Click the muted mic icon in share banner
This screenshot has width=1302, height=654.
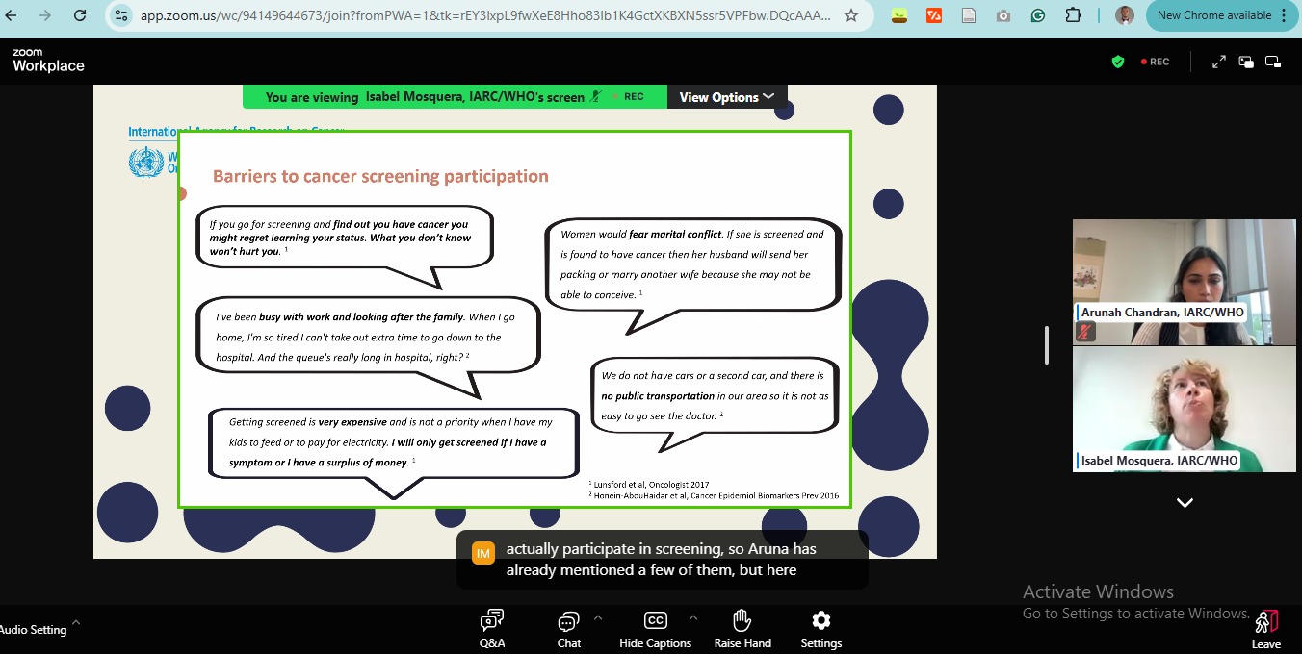[x=596, y=96]
